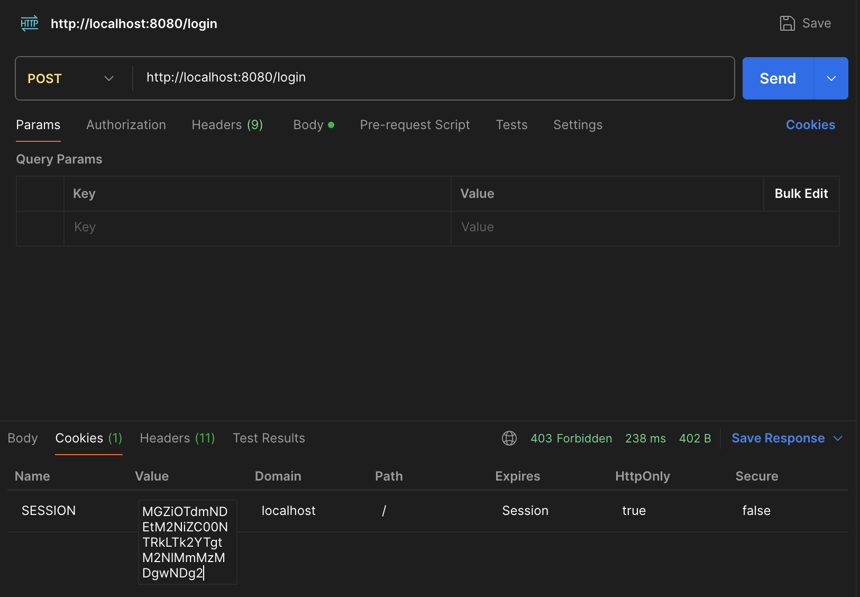Expand the Save Response chevron
This screenshot has height=597, width=860.
[838, 438]
